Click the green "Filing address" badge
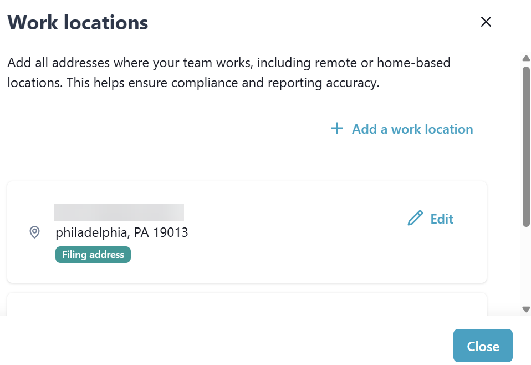The image size is (531, 365). pos(93,255)
